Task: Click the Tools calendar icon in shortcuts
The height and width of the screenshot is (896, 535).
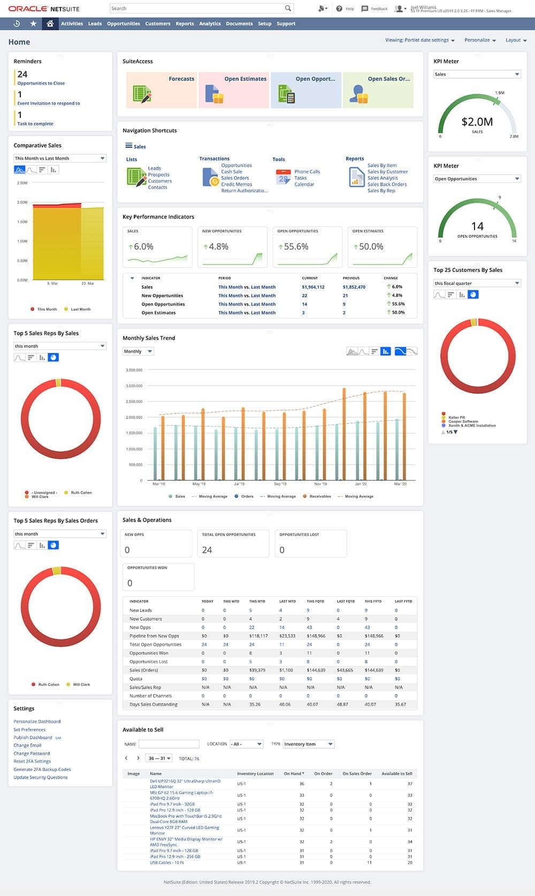Action: [x=282, y=177]
